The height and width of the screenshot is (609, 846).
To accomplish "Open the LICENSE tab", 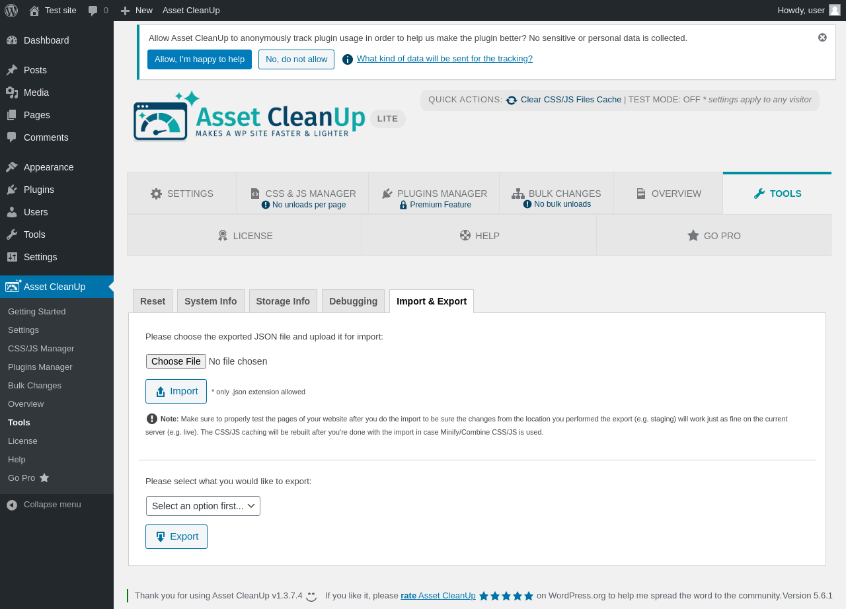I will point(245,235).
